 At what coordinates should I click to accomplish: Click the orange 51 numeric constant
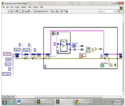[93, 50]
